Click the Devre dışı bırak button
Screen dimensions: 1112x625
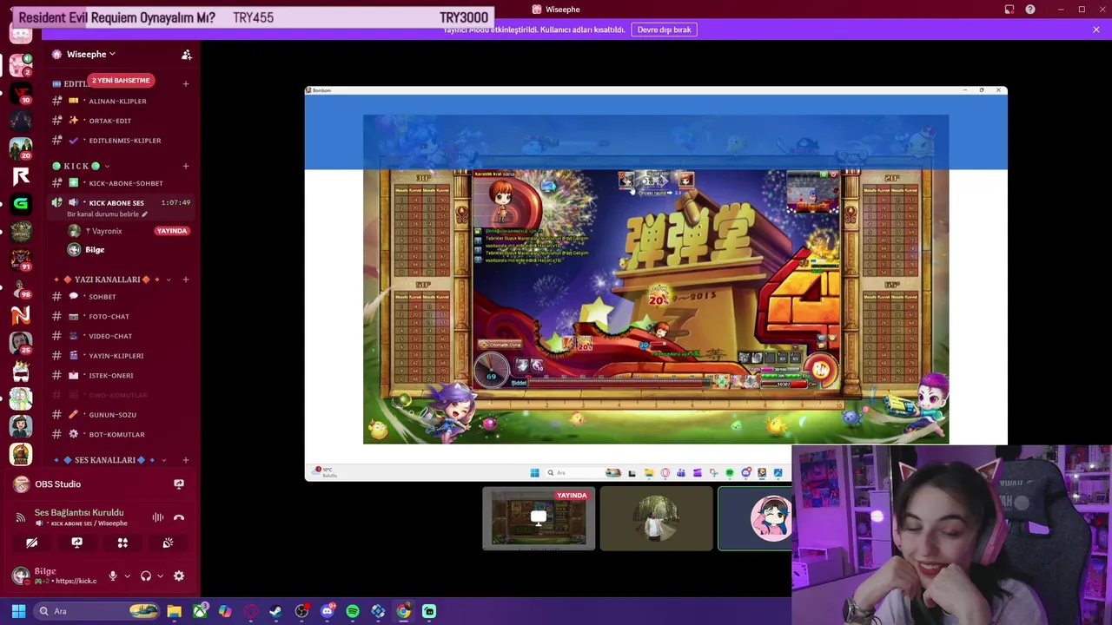665,30
